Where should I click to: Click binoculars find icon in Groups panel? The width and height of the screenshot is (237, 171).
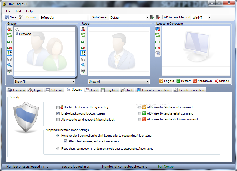click(9, 59)
